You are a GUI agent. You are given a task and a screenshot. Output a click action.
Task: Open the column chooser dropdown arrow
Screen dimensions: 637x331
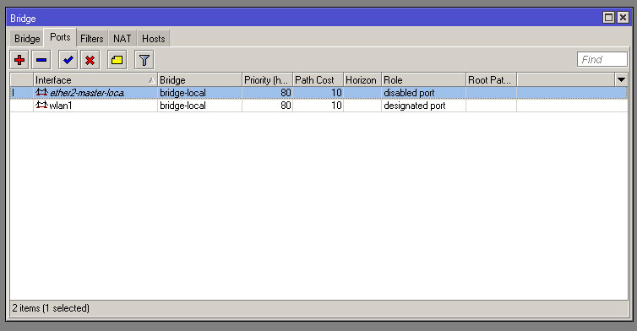click(x=621, y=79)
